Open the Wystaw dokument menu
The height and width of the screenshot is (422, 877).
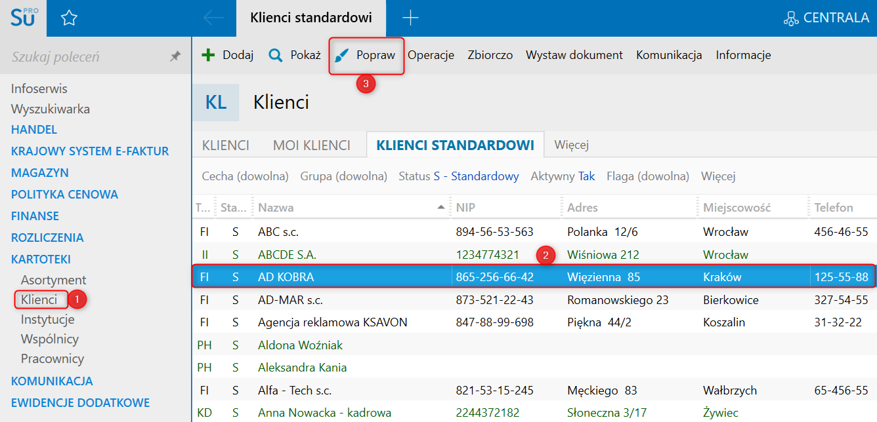click(x=574, y=55)
